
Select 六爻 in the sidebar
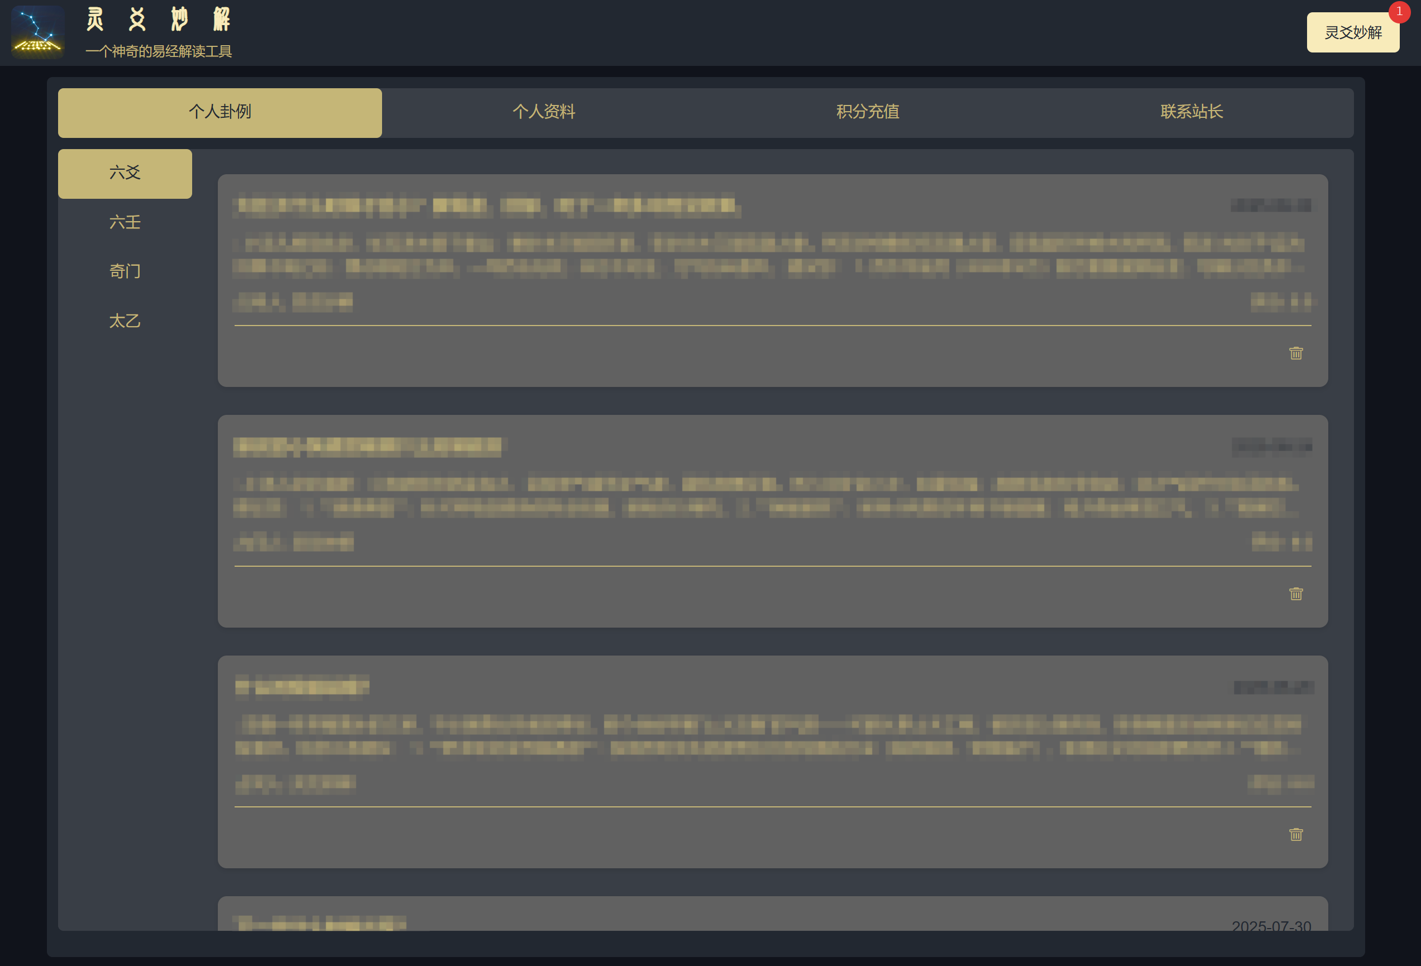(125, 174)
